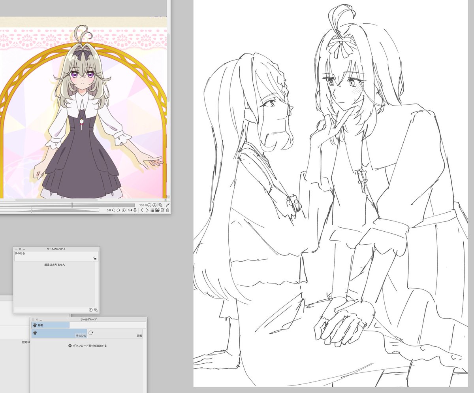Open the ツールグループ panel menu
Screen dimensions: 474x393
[33, 319]
